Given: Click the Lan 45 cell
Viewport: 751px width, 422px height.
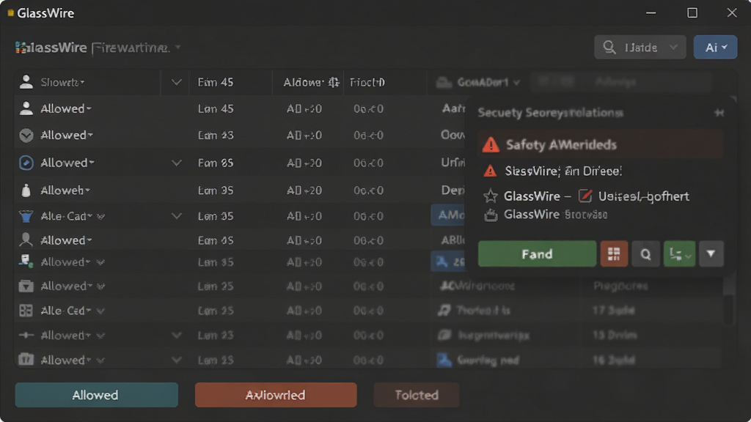Looking at the screenshot, I should (216, 108).
